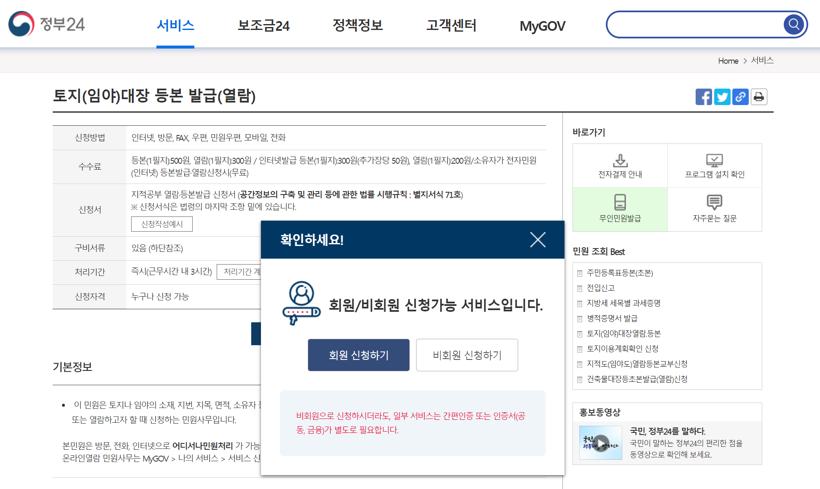Viewport: 820px width, 489px height.
Task: Print this page using the printer icon
Action: [x=759, y=97]
